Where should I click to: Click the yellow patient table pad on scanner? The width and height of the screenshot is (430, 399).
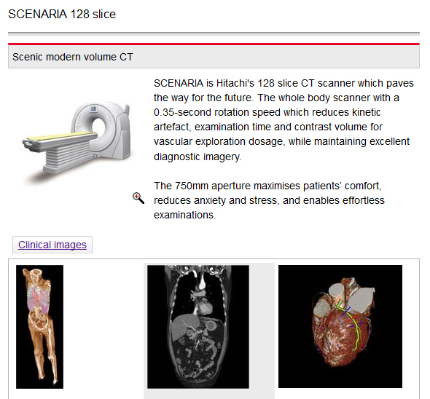point(59,135)
